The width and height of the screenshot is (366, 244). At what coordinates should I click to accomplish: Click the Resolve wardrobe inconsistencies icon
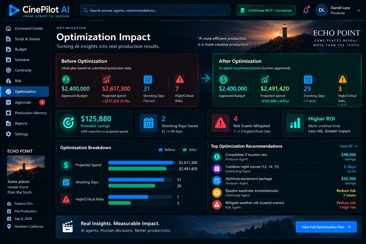tap(217, 193)
